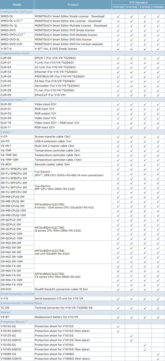Click 'Replacement battery for V10/V9'
This screenshot has width=165, height=361.
pyautogui.click(x=57, y=317)
